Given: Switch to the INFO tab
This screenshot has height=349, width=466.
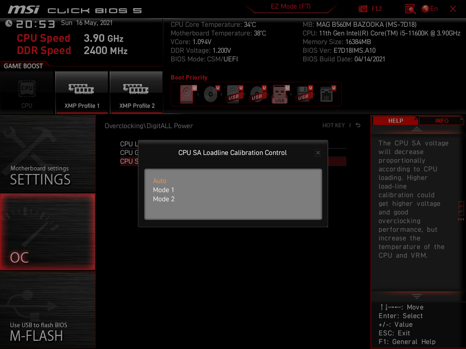Looking at the screenshot, I should (x=441, y=121).
